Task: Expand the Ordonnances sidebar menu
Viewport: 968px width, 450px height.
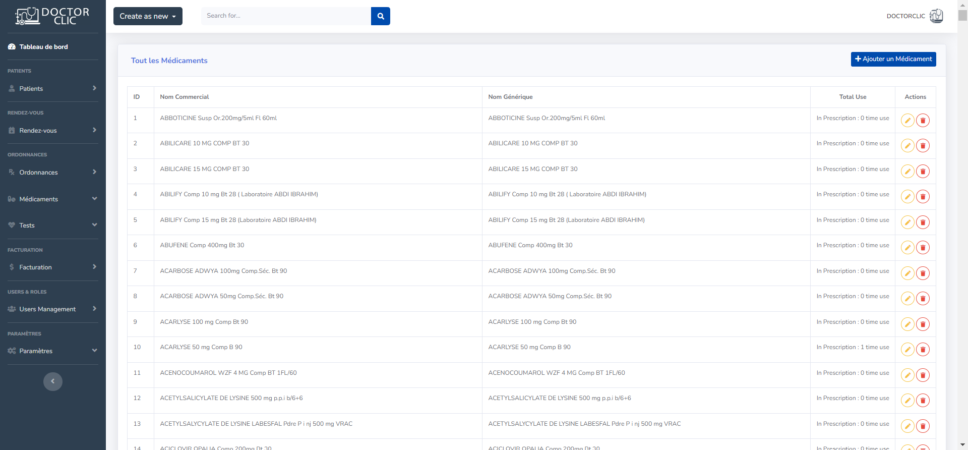Action: 53,172
